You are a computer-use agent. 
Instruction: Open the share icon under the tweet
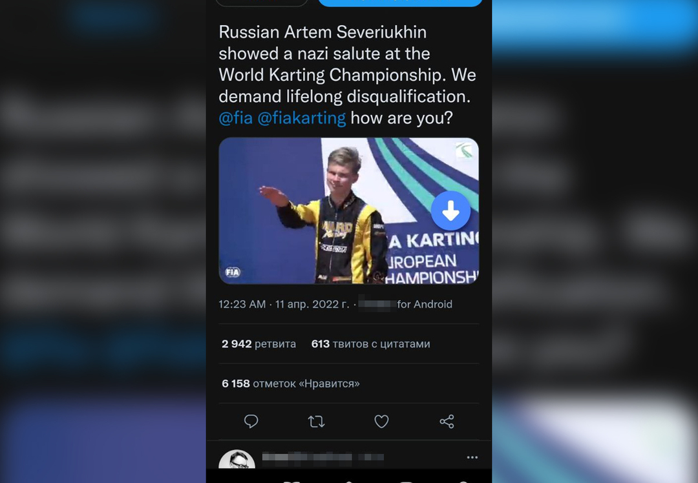(x=447, y=421)
